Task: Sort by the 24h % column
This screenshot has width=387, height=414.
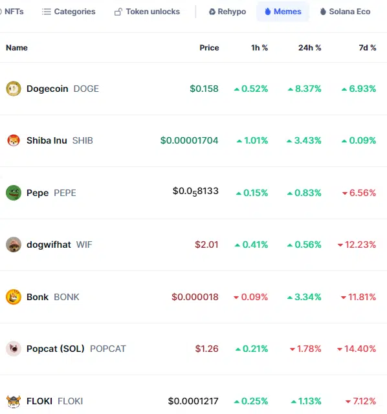Action: 310,48
